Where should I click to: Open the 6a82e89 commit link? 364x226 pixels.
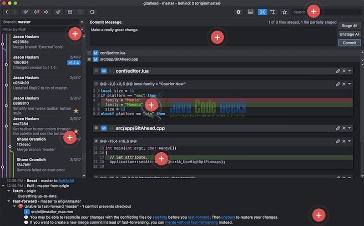(66, 181)
